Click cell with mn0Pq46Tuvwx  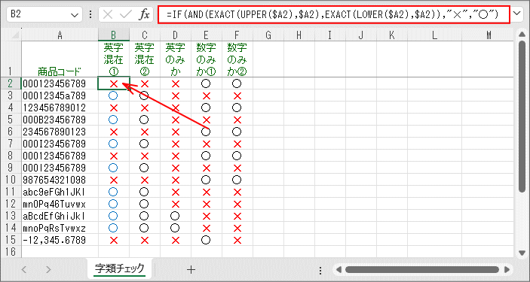(60, 204)
